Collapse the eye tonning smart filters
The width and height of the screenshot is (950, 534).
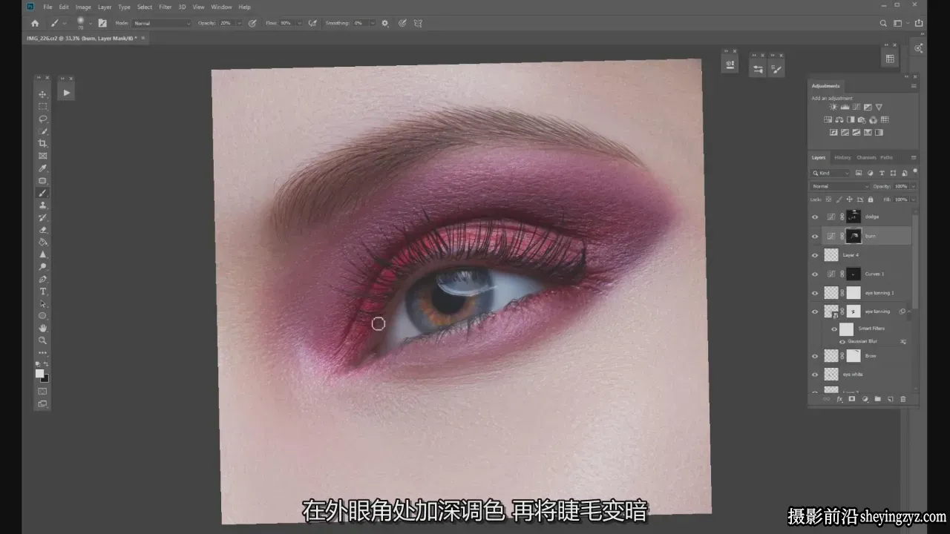pos(910,311)
